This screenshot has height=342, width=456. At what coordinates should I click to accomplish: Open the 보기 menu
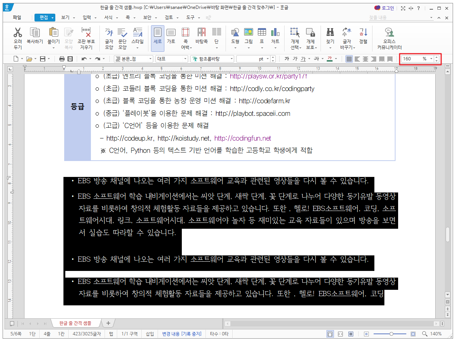click(65, 17)
